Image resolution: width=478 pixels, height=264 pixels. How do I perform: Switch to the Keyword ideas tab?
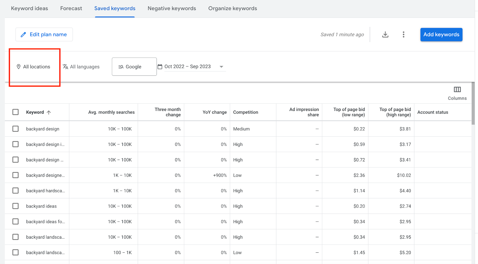(x=30, y=8)
